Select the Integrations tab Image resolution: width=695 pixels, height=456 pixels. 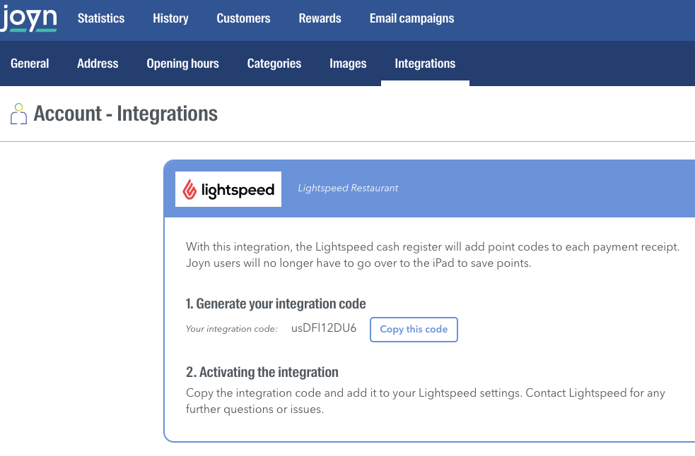pyautogui.click(x=425, y=64)
